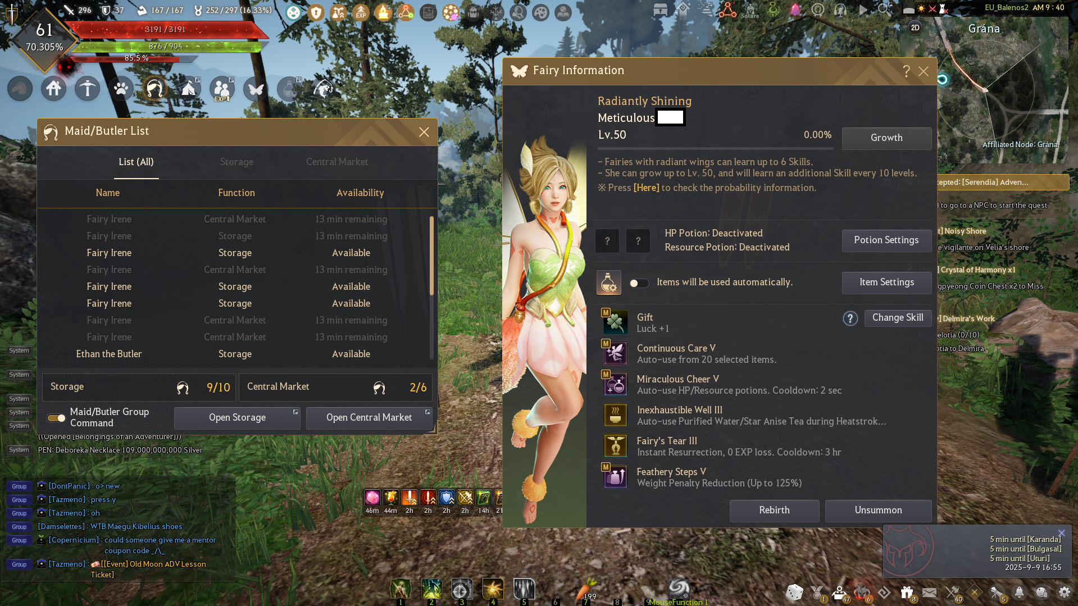
Task: Click the skill icon in quick slot 1
Action: [x=401, y=589]
